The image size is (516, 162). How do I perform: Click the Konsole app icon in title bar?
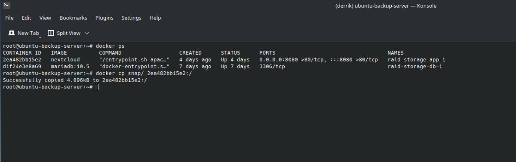point(6,6)
